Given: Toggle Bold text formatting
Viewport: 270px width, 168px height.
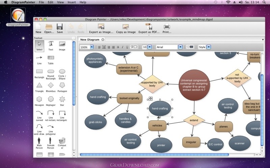Looking at the screenshot, I should (x=118, y=47).
